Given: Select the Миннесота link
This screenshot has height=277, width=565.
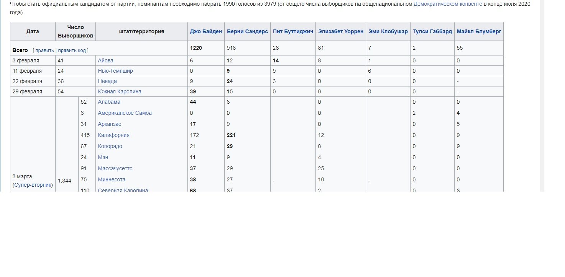Looking at the screenshot, I should point(112,180).
